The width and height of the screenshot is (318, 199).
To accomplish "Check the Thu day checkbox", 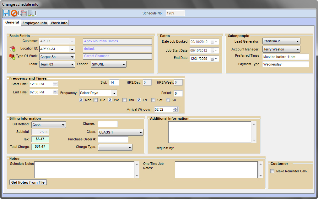I will coord(125,100).
